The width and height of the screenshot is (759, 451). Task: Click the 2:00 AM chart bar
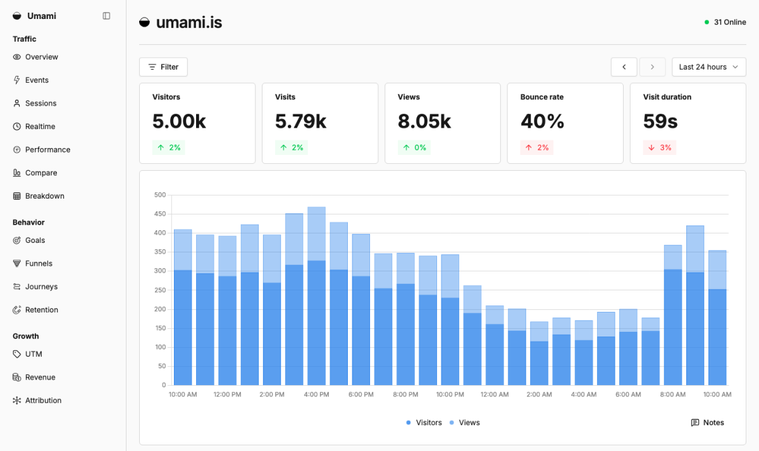[x=539, y=354]
